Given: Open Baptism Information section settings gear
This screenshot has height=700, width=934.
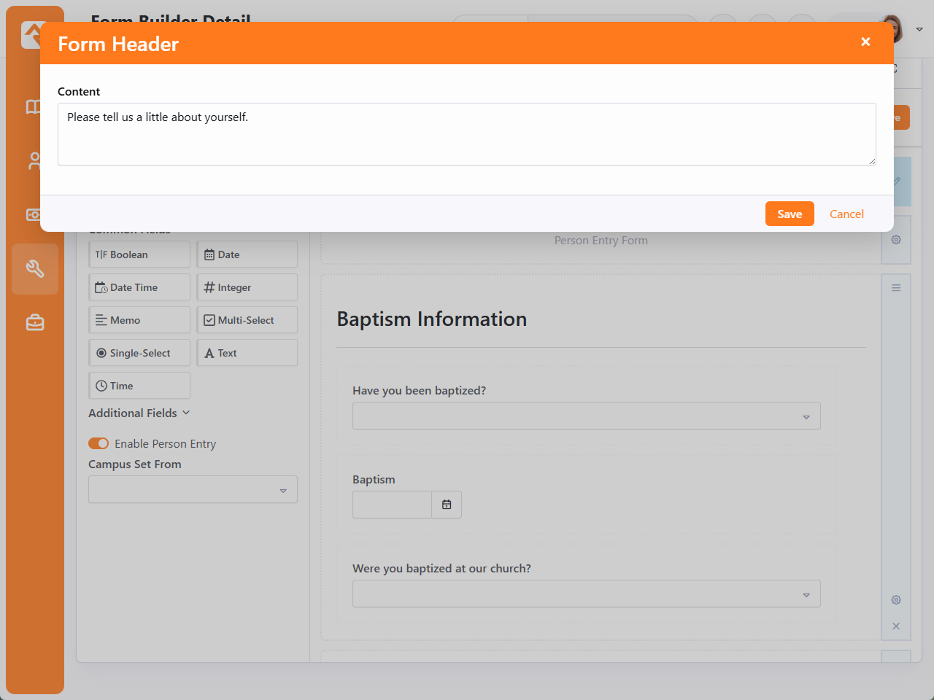Looking at the screenshot, I should tap(896, 600).
